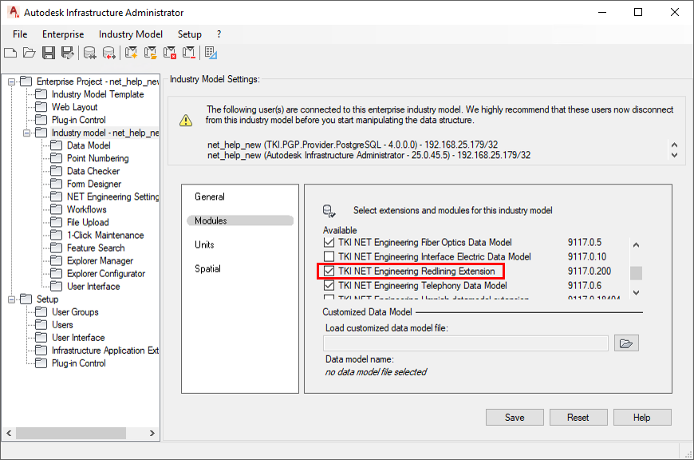This screenshot has width=694, height=460.
Task: Uncheck TKI NET Engineering Telephony Data Model
Action: [329, 285]
